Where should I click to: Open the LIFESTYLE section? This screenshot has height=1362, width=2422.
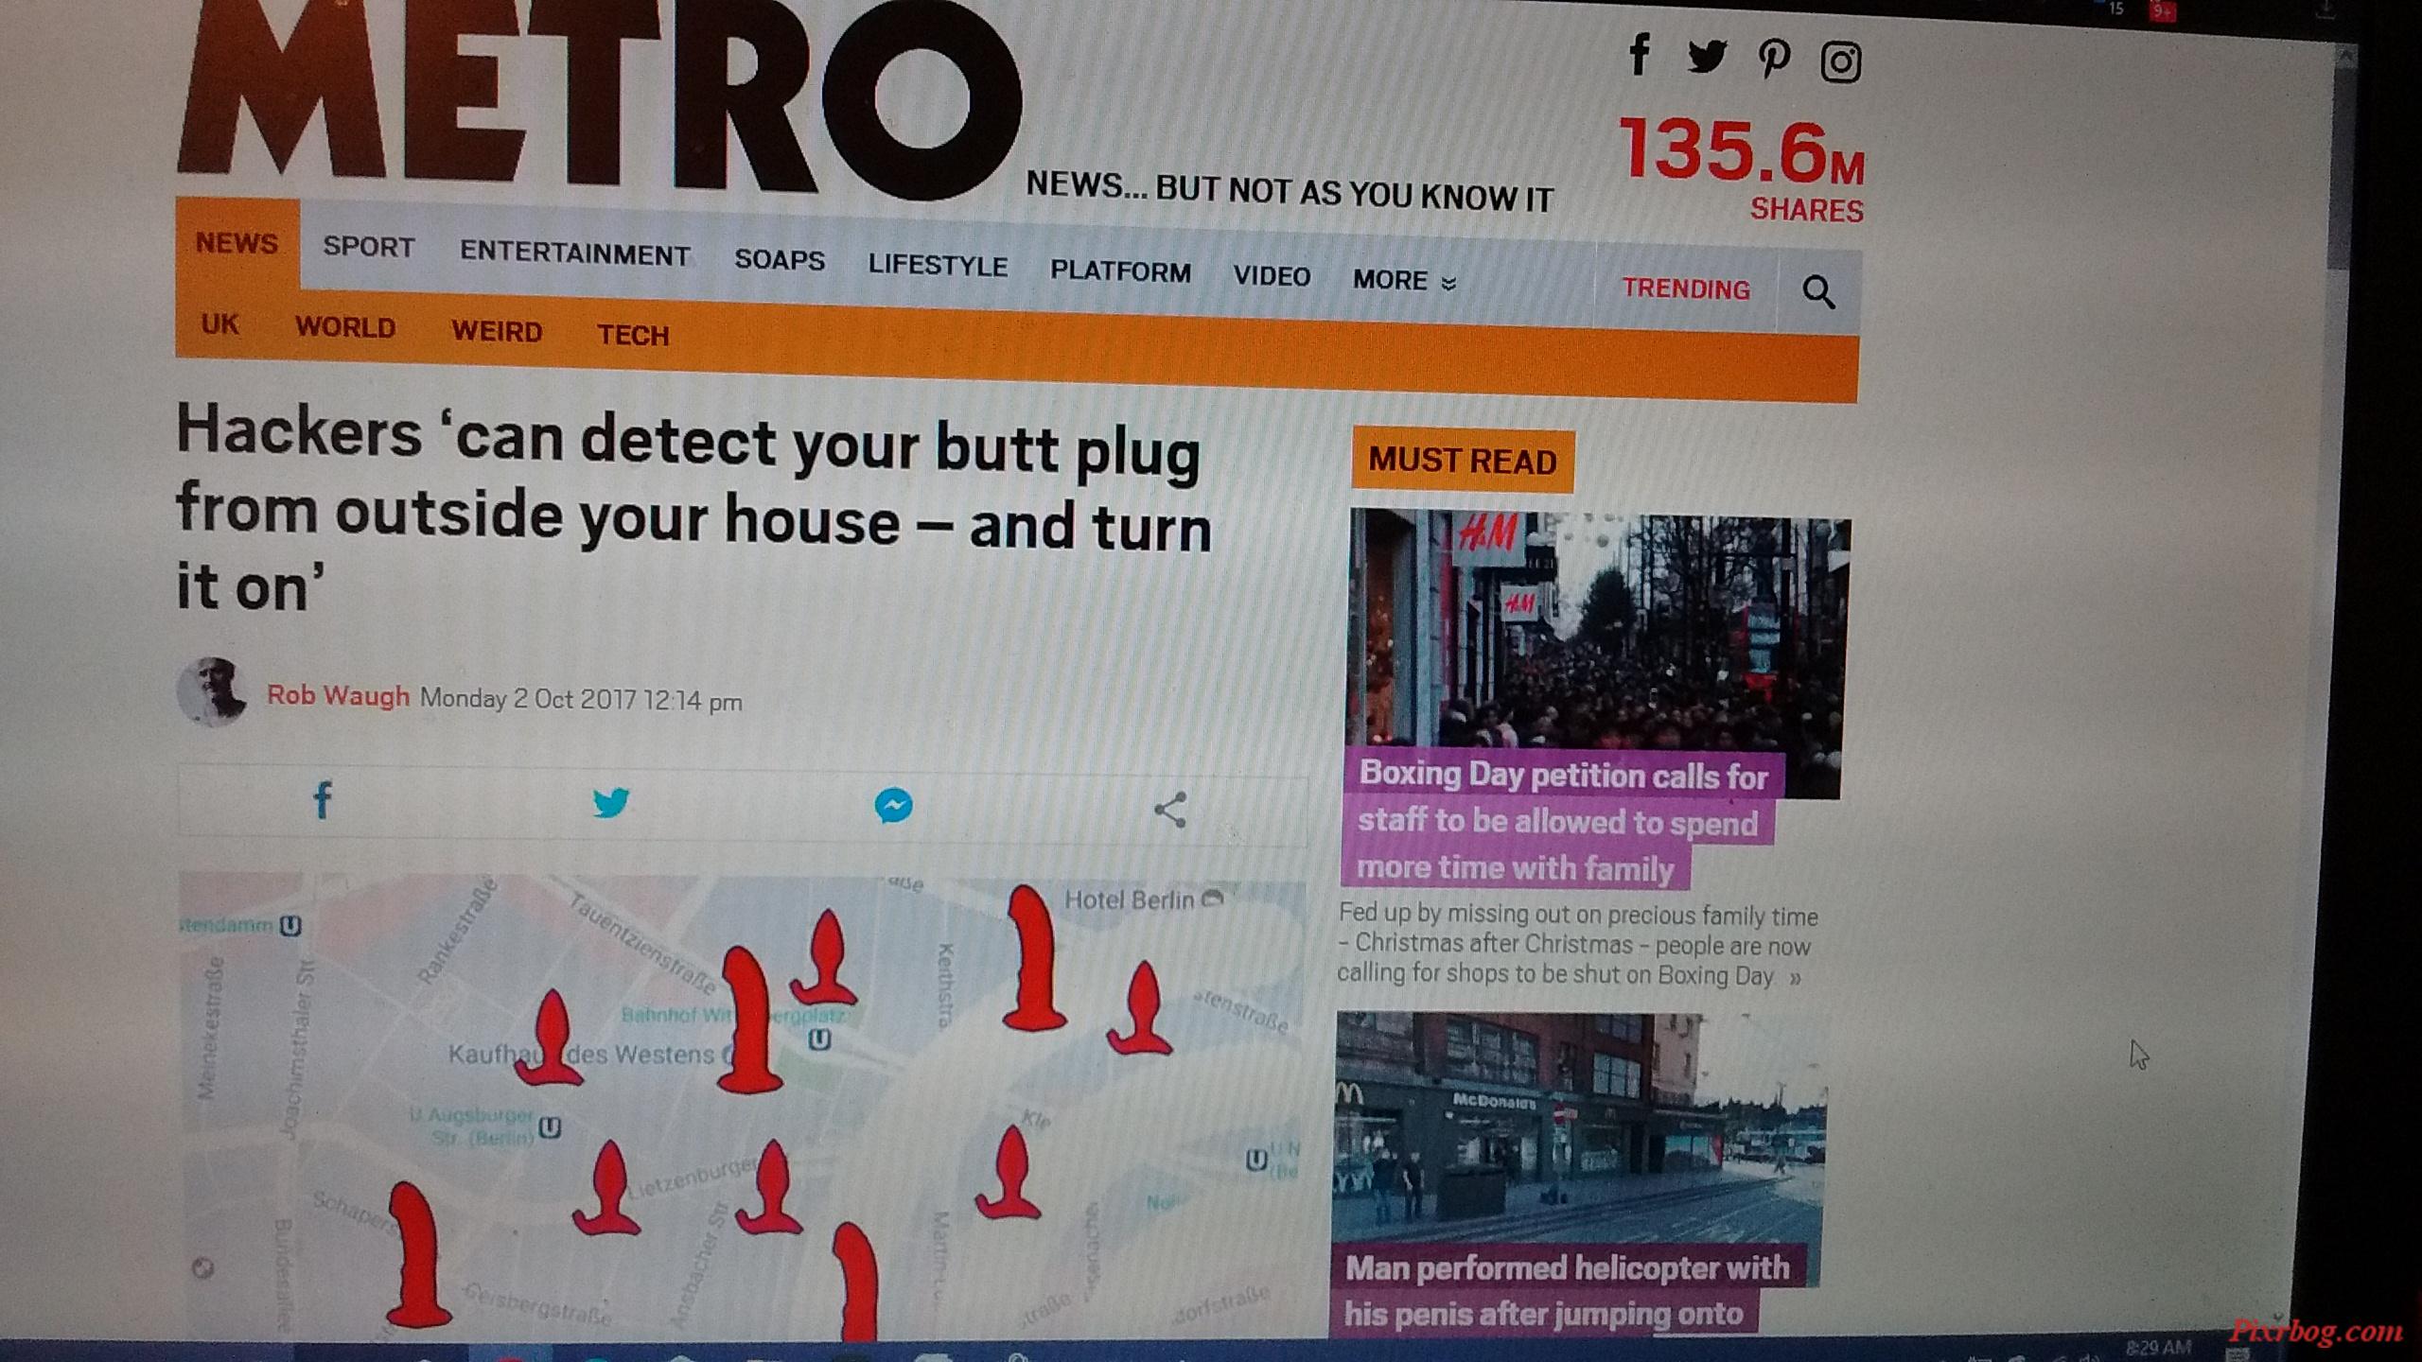pos(938,266)
